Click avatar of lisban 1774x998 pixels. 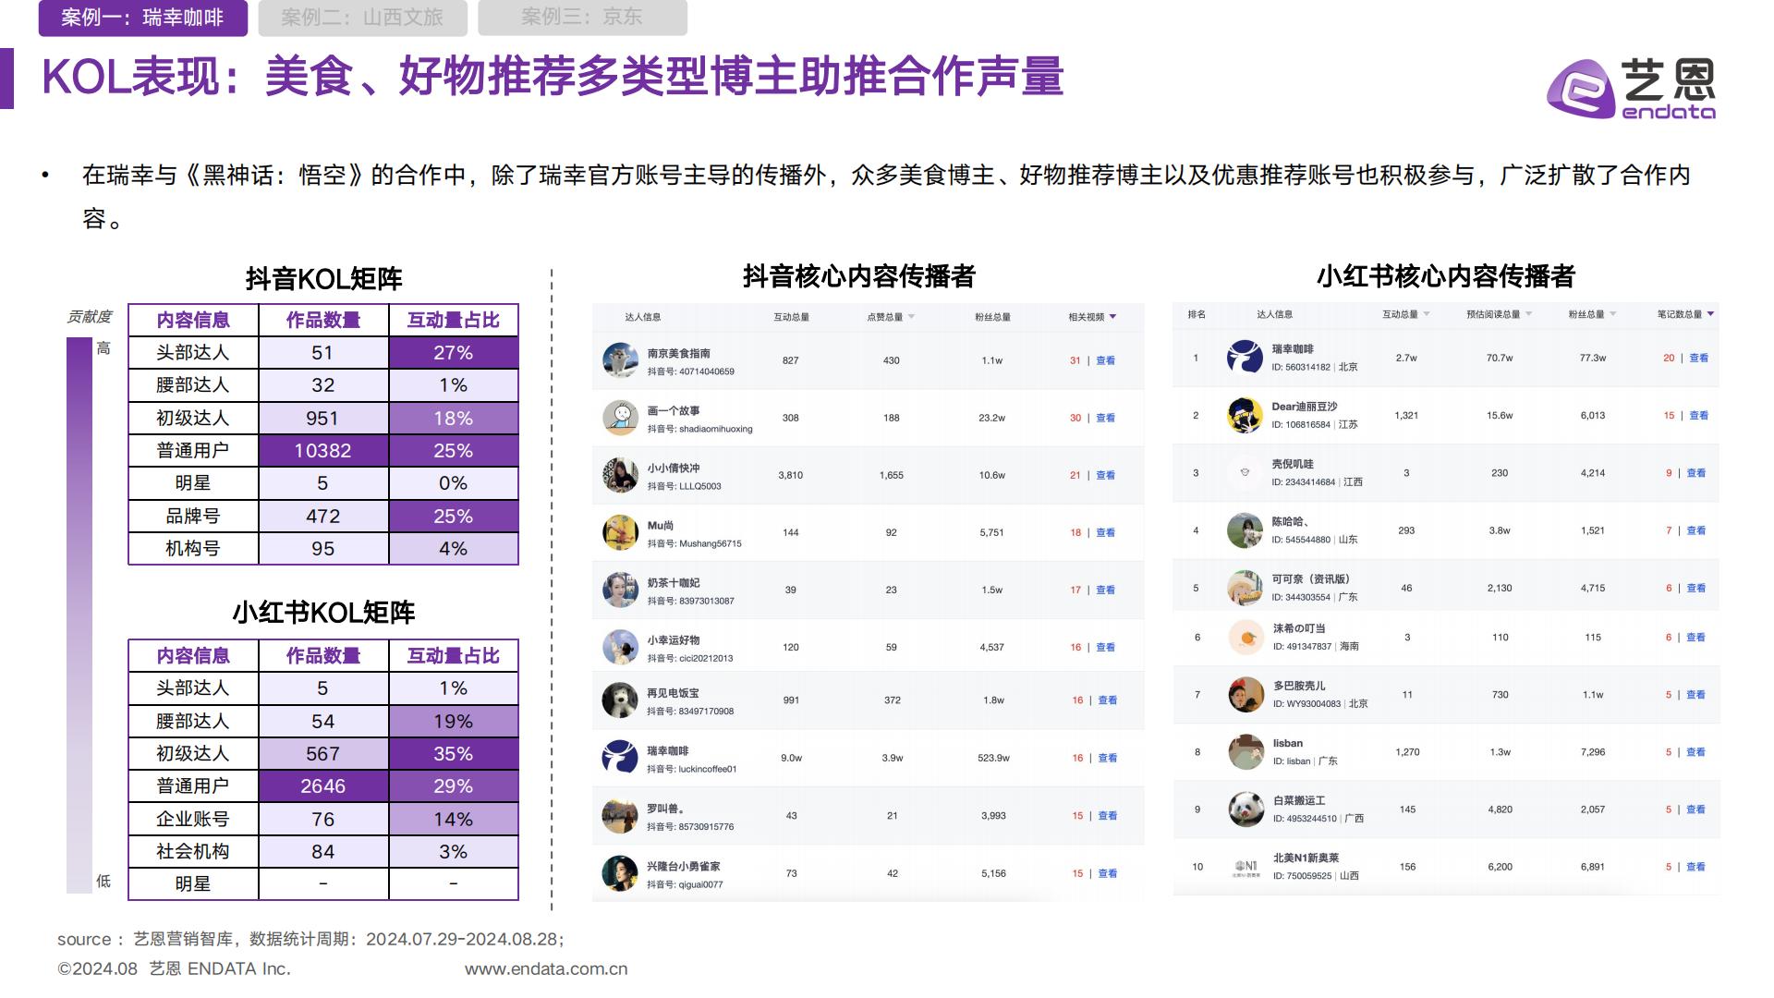click(1245, 752)
